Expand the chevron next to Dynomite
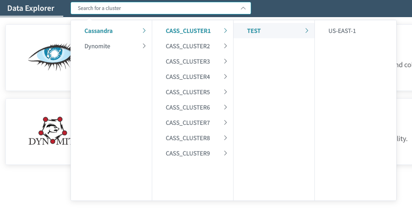412x214 pixels. coord(144,46)
